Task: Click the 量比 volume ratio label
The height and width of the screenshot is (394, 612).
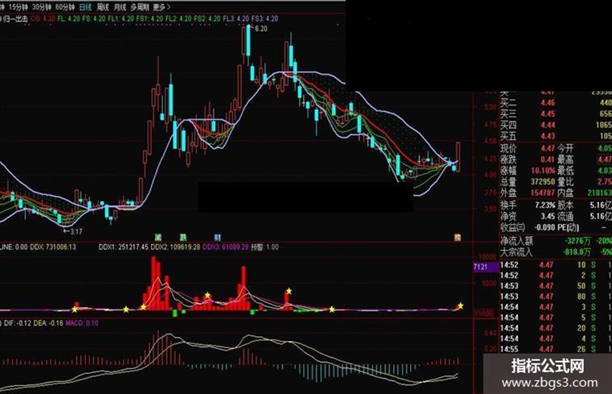Action: [x=565, y=181]
